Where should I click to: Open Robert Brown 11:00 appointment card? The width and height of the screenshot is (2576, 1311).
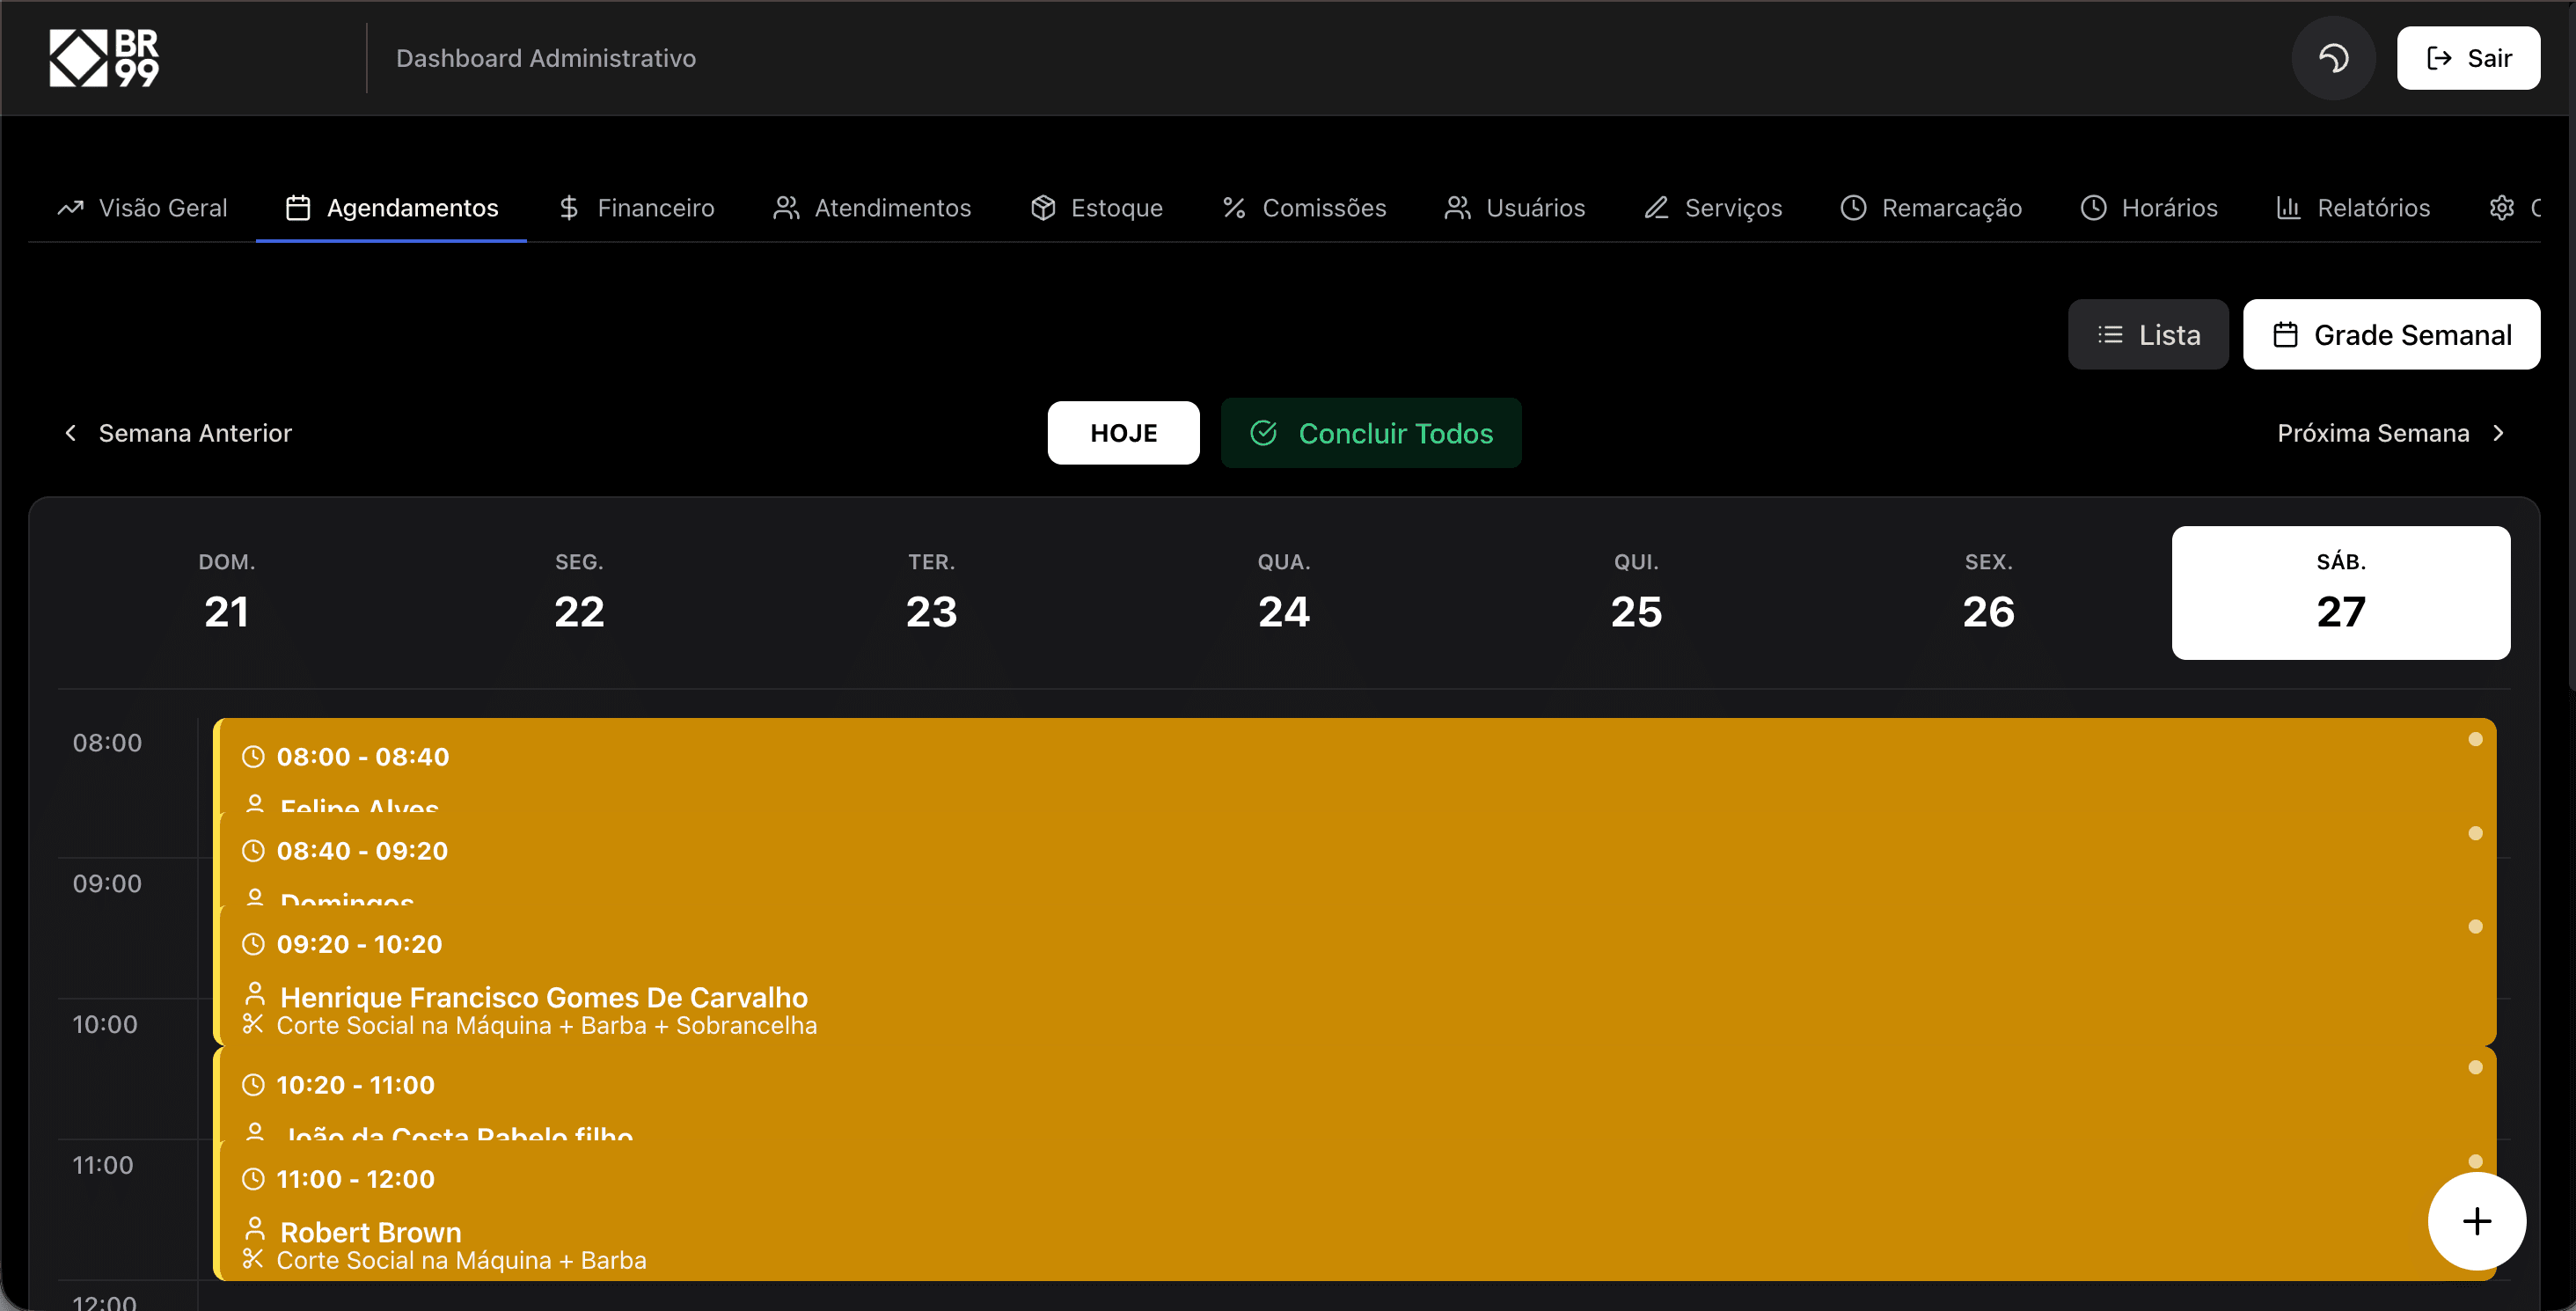370,1232
